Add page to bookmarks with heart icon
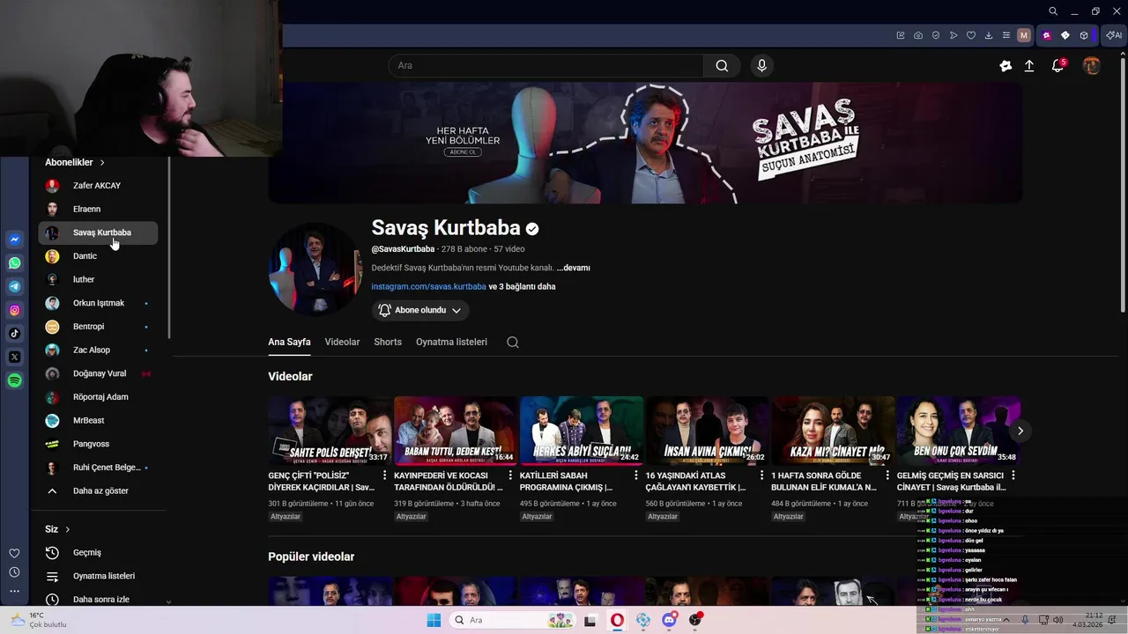The image size is (1128, 634). 971,35
